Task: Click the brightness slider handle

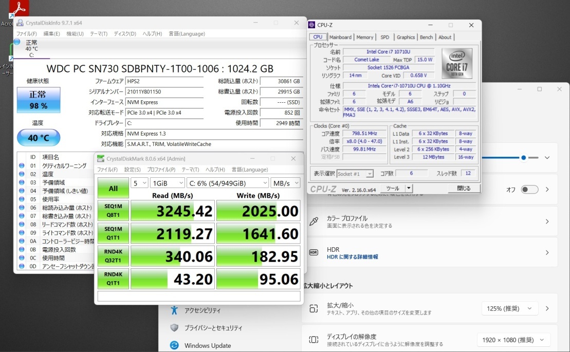Action: coord(524,158)
